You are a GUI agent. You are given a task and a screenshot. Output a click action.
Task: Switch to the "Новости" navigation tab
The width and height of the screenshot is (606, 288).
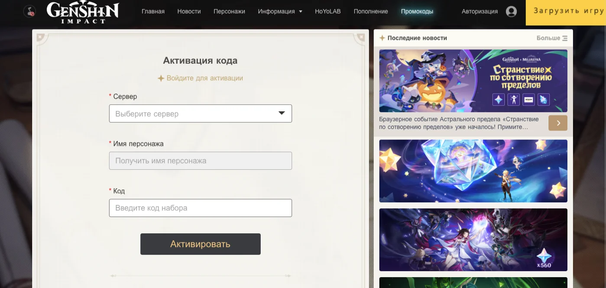[x=189, y=11]
